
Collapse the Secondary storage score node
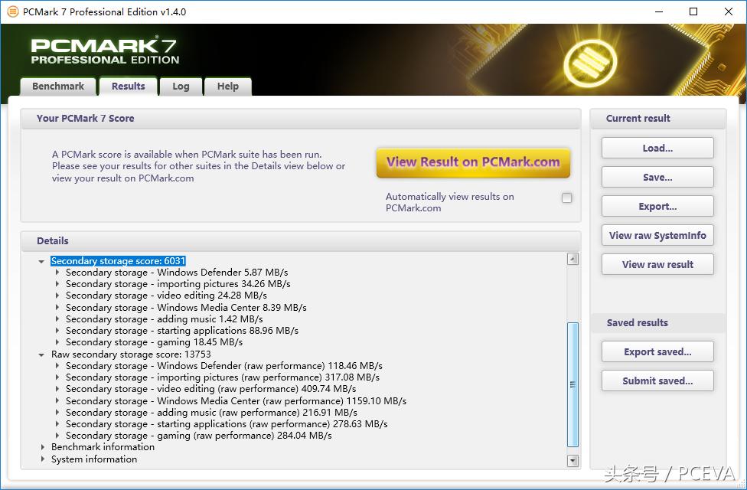click(41, 261)
